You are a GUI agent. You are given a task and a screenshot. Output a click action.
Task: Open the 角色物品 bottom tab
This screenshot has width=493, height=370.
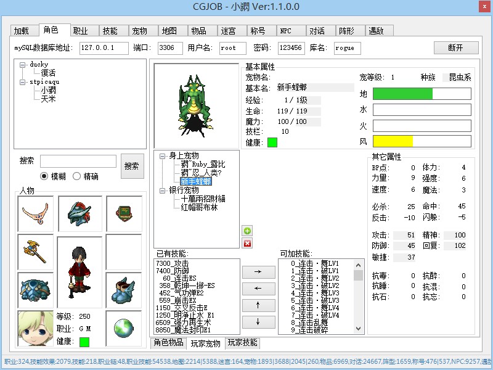point(168,343)
